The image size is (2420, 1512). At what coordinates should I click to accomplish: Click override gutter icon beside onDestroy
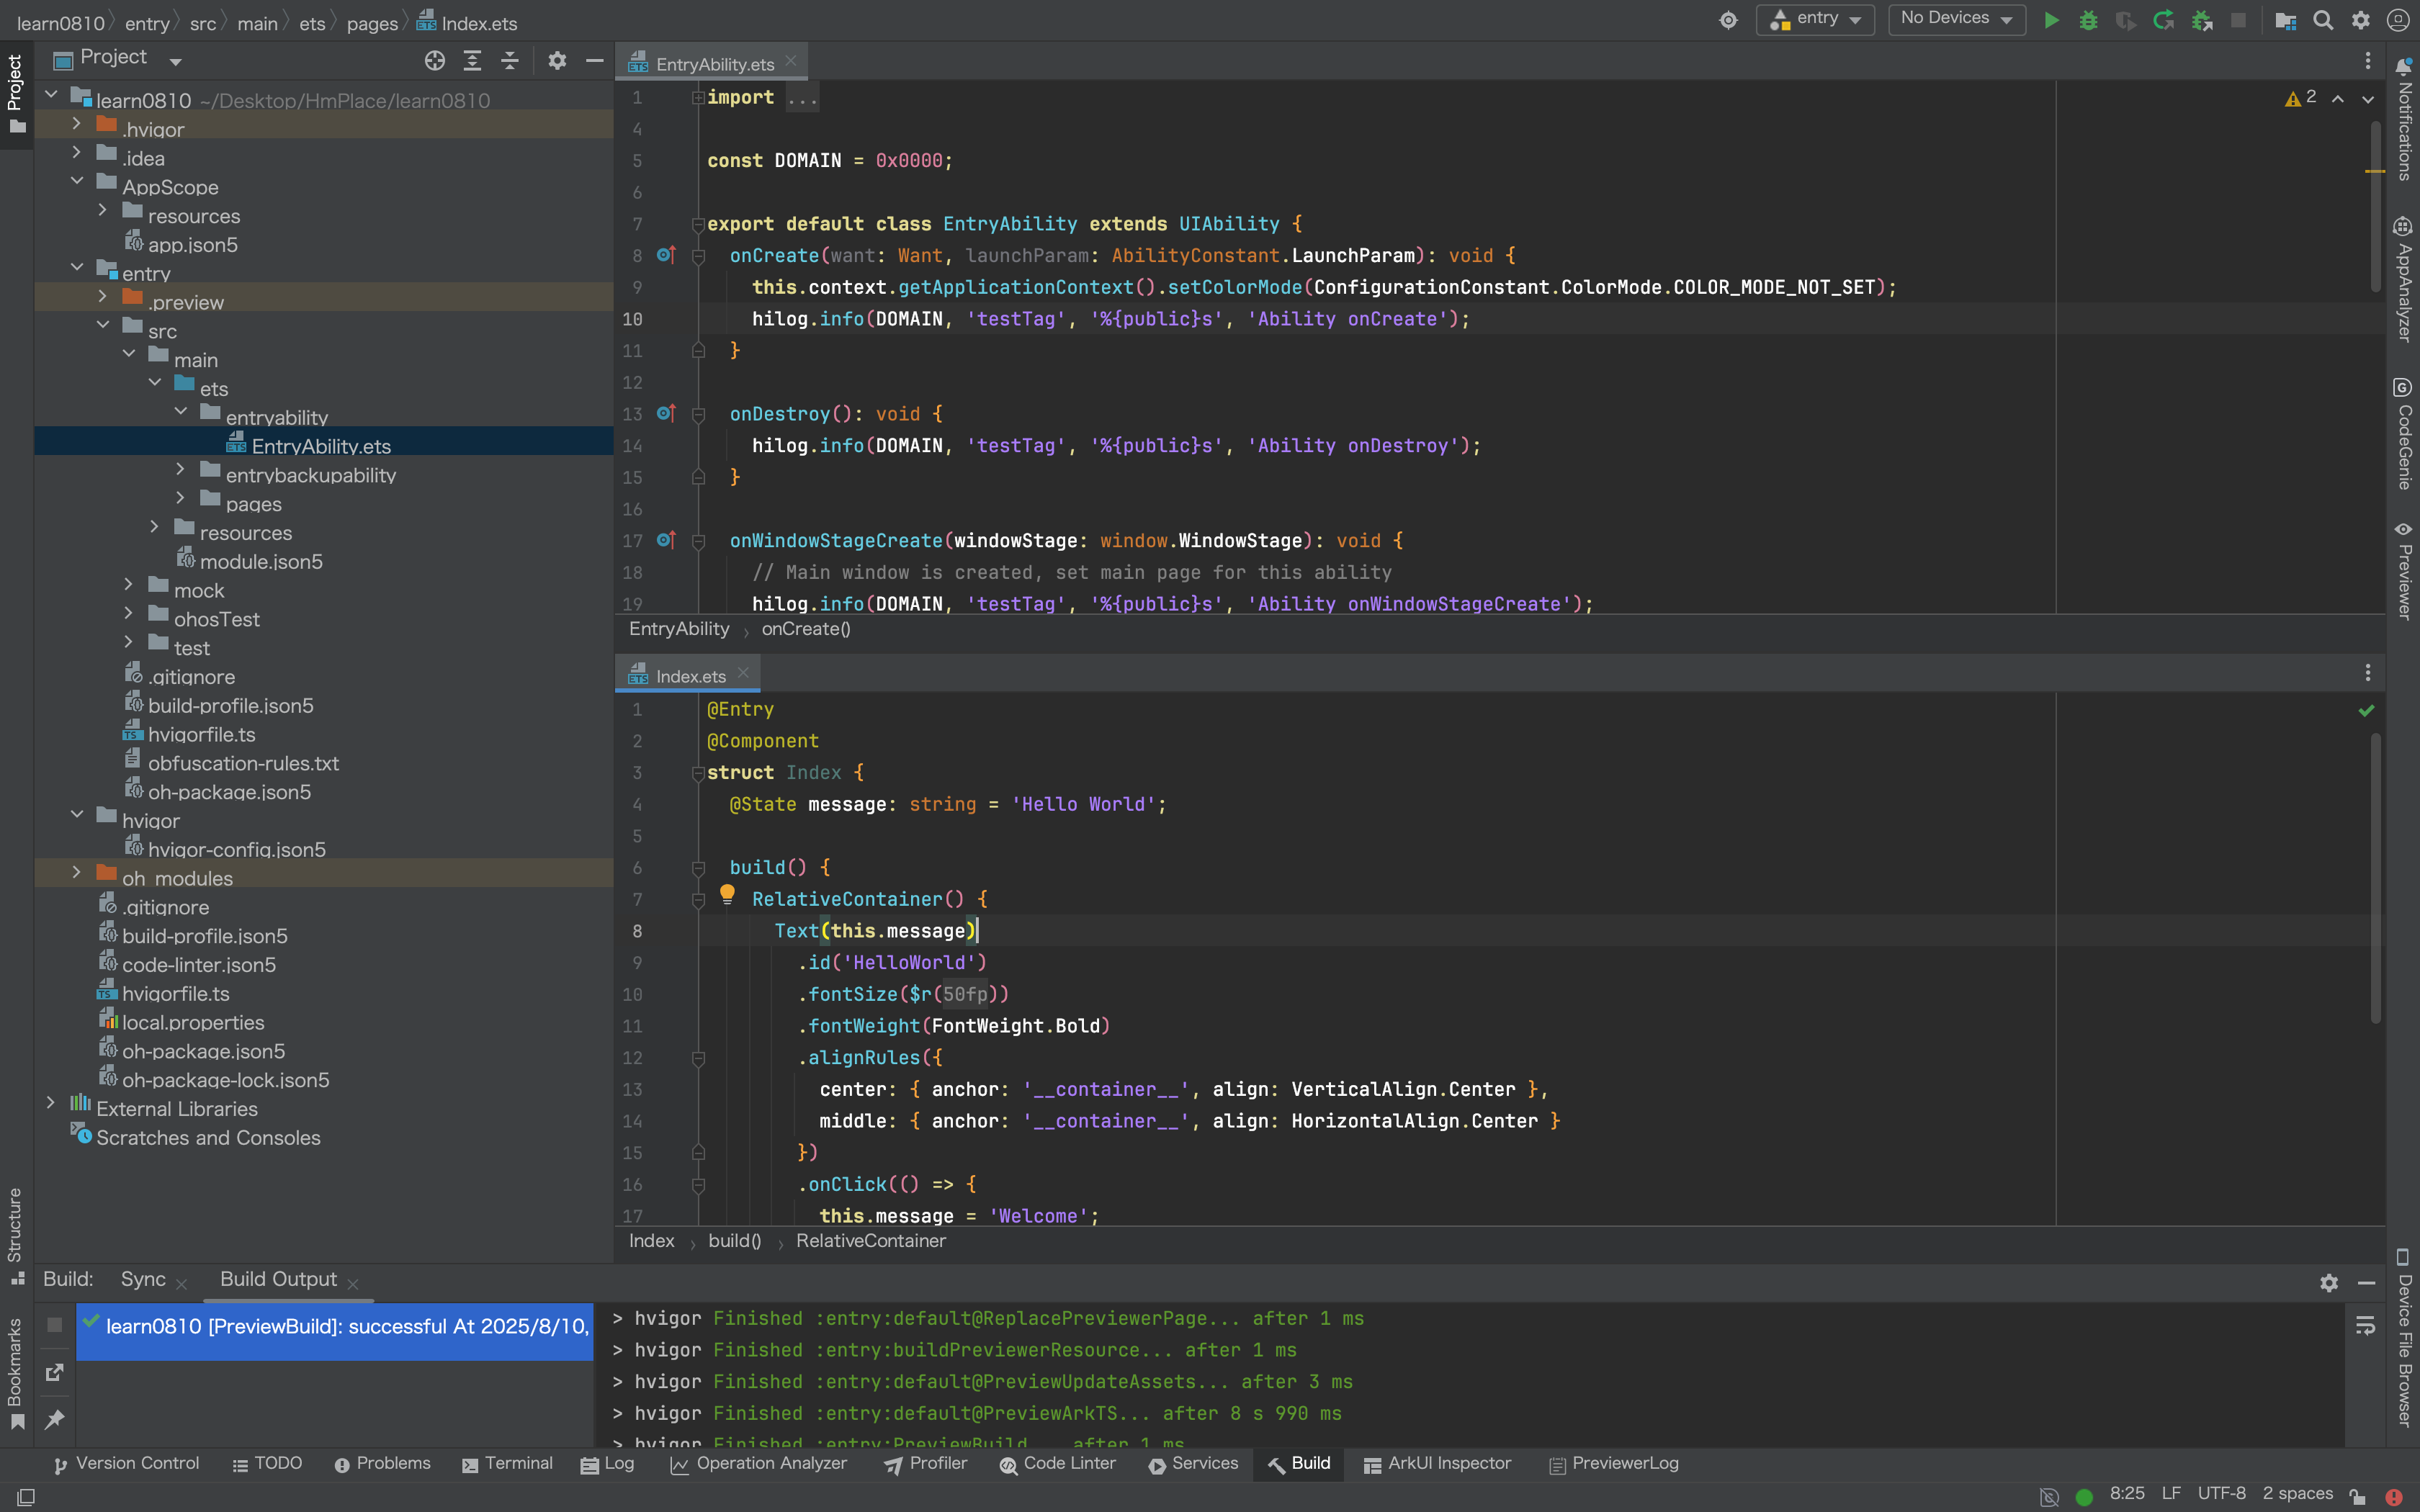(x=666, y=413)
